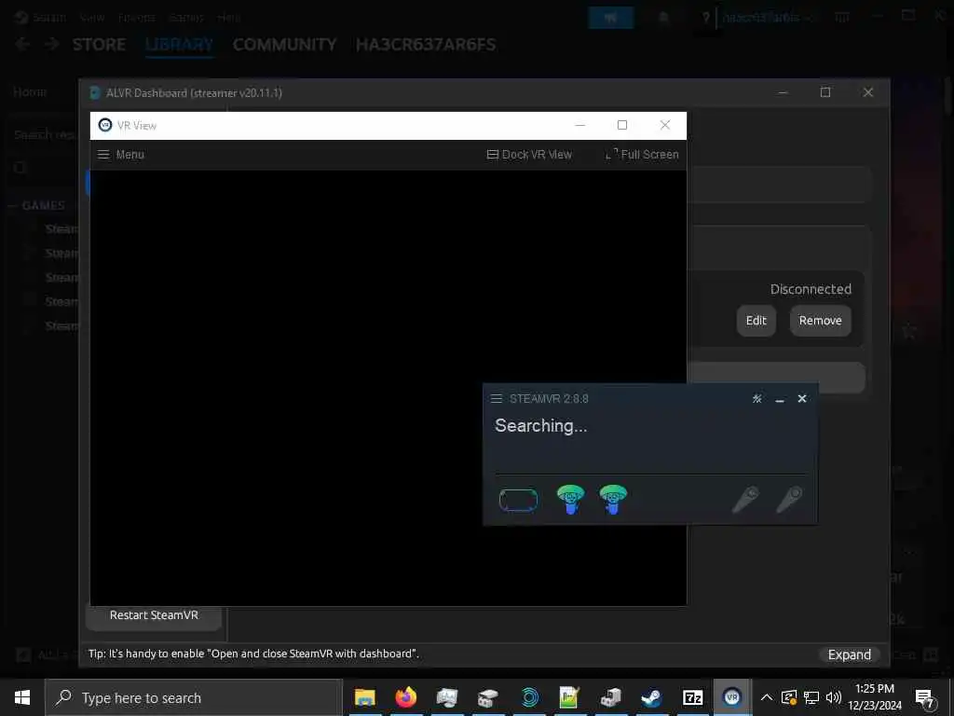The height and width of the screenshot is (716, 954).
Task: Show hidden system tray icons
Action: (x=767, y=697)
